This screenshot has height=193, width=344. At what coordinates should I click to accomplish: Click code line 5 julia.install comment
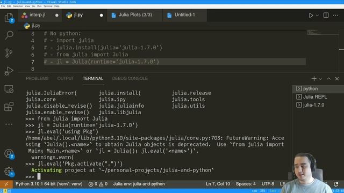click(x=103, y=48)
